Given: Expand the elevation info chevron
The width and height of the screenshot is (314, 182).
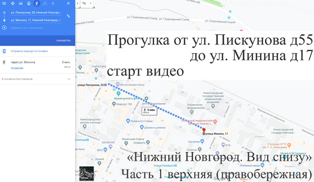Looking at the screenshot, I should click(69, 79).
